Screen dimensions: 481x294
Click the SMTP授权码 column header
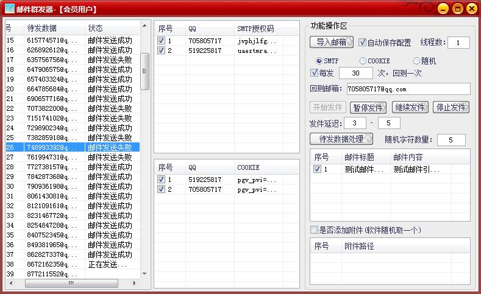click(256, 29)
